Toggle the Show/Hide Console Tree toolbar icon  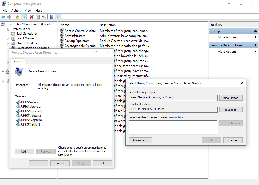click(24, 17)
